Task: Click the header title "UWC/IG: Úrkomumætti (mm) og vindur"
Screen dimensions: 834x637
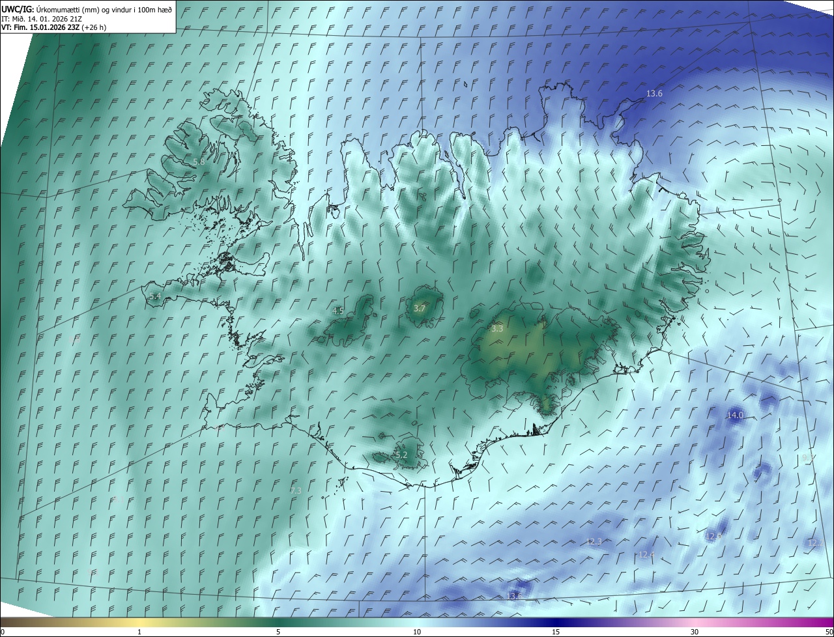Action: (x=87, y=9)
